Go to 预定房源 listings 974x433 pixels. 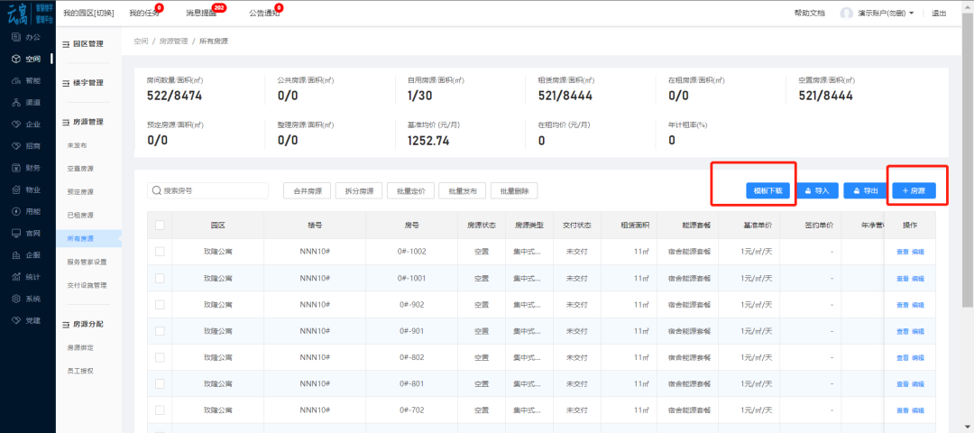[80, 192]
